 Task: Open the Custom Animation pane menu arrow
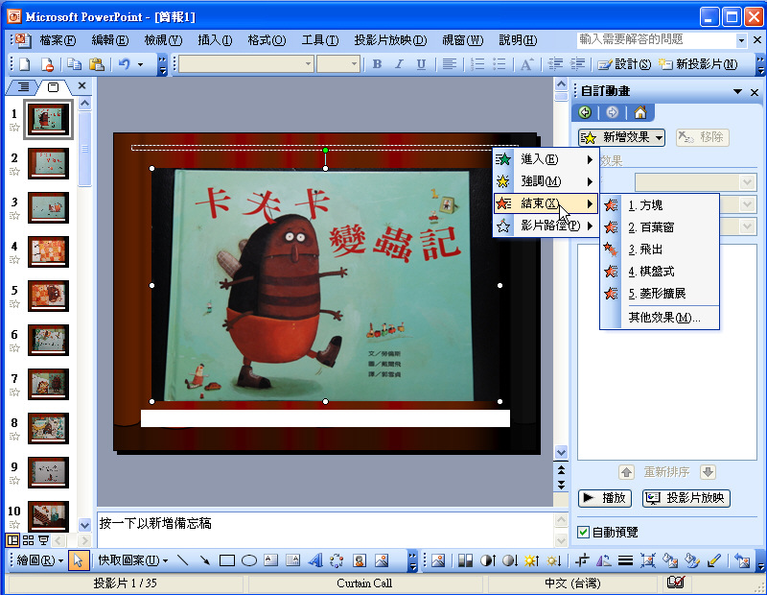(737, 91)
